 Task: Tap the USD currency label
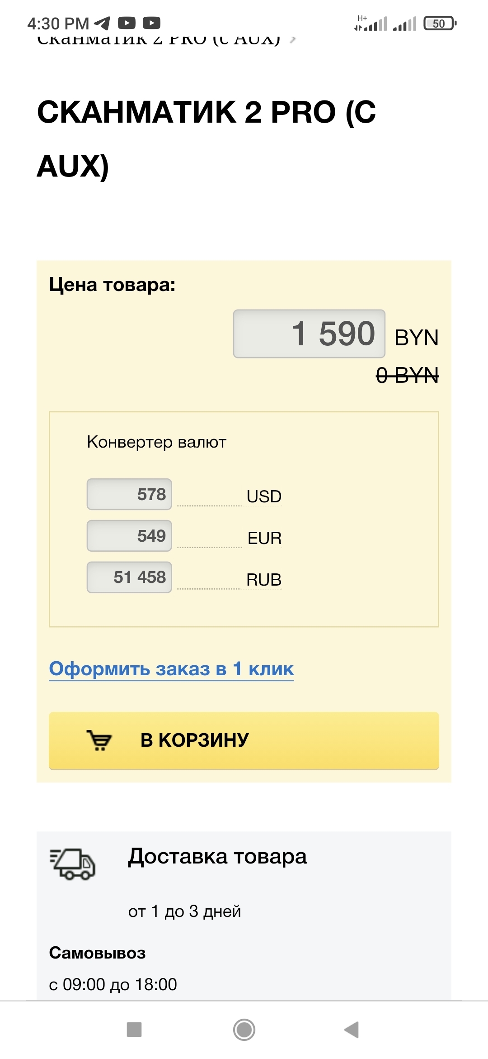[264, 496]
